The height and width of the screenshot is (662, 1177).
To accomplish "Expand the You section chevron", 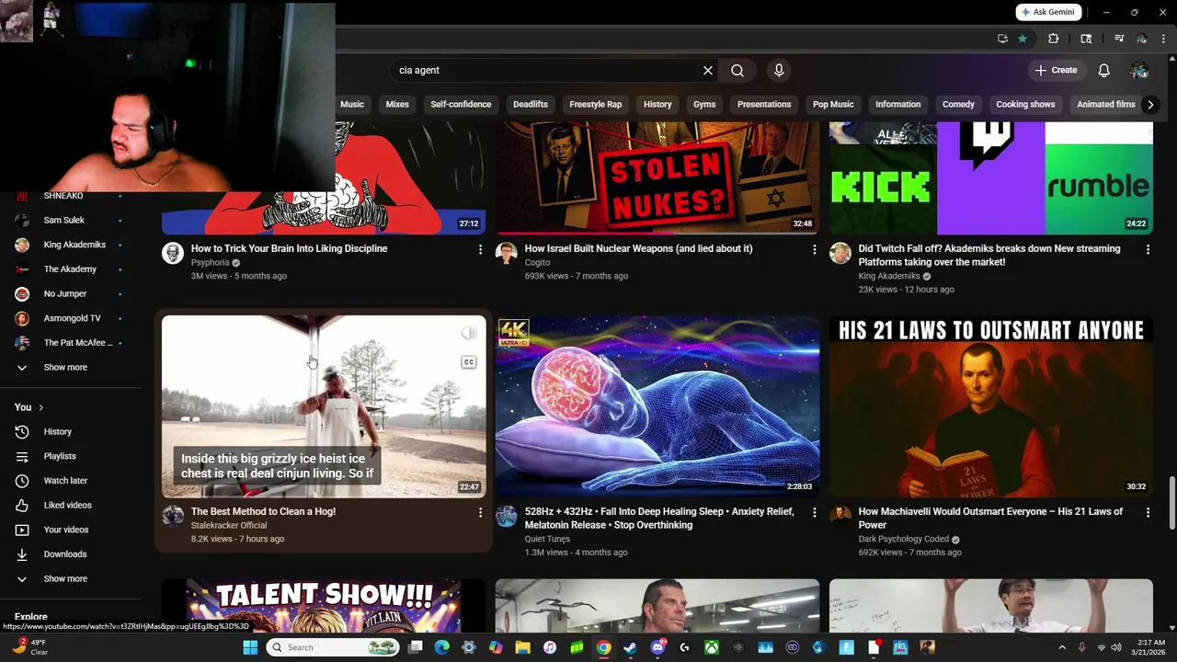I will (40, 407).
